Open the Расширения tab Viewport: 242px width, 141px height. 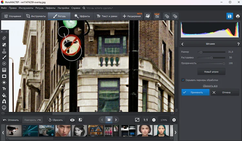[x=132, y=16]
